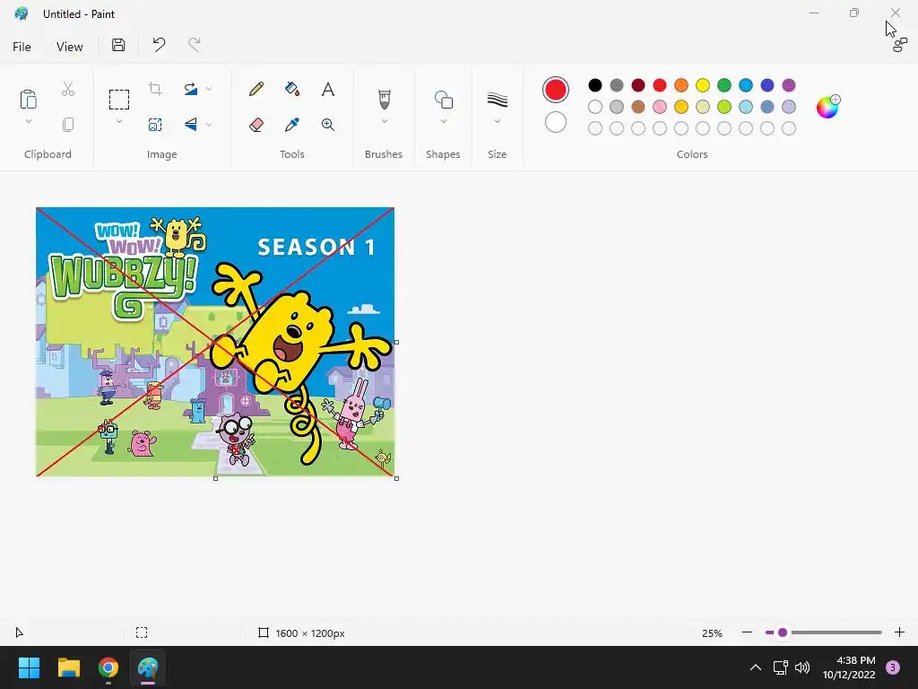
Task: Click the Shapes icon
Action: click(444, 100)
